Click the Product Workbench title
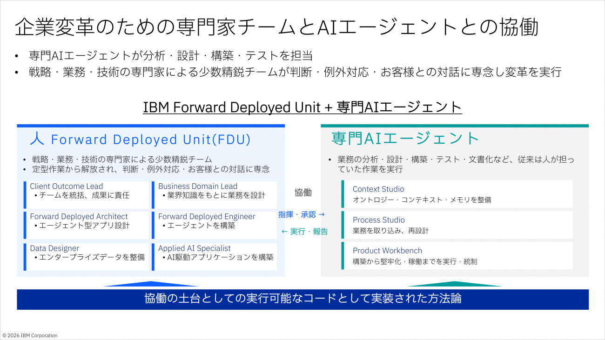Image resolution: width=605 pixels, height=340 pixels. 388,251
